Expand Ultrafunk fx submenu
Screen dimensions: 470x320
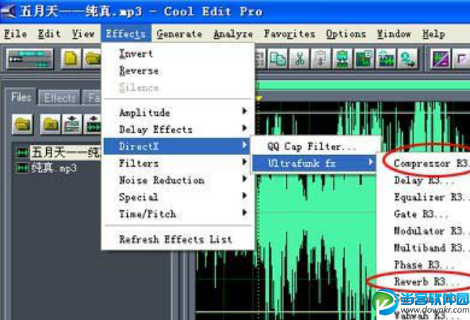pos(314,163)
